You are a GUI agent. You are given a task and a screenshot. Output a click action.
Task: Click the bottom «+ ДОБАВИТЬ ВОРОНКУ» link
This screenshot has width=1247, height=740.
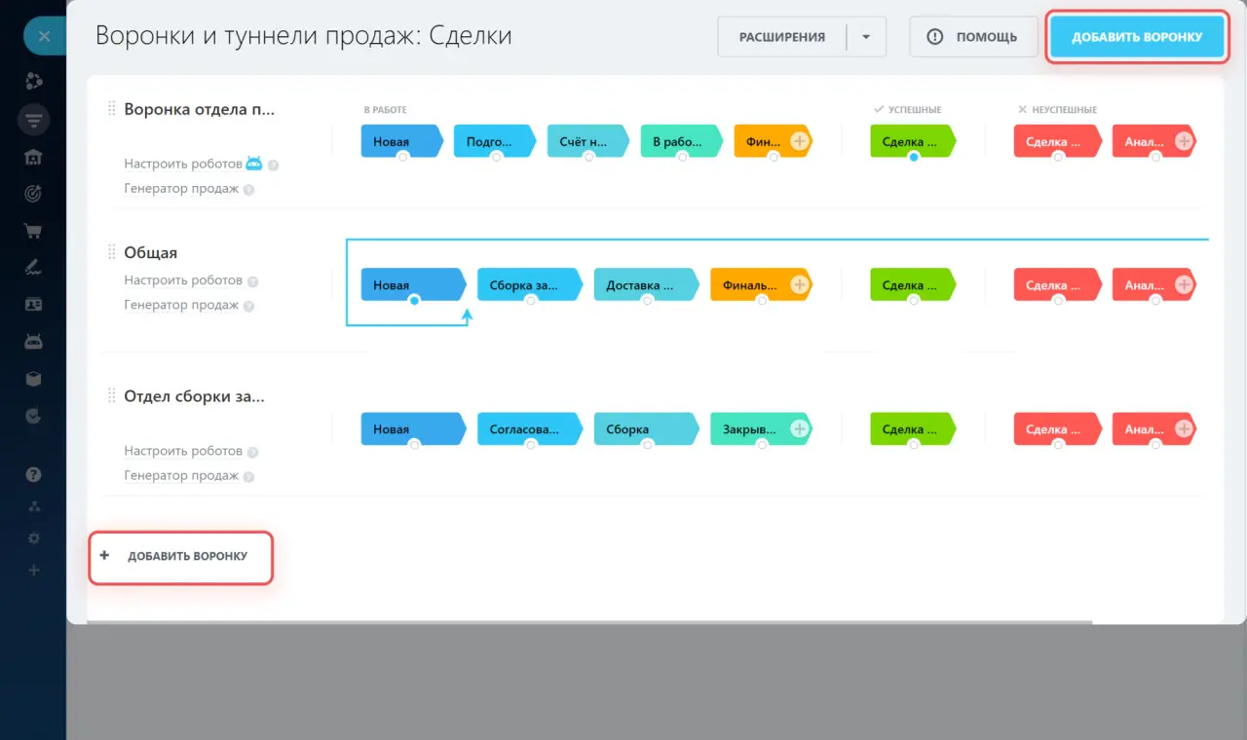click(181, 557)
